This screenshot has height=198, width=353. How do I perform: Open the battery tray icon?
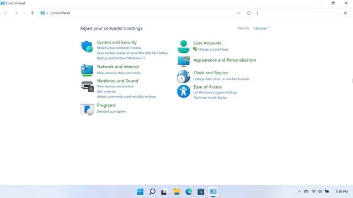pos(327,191)
